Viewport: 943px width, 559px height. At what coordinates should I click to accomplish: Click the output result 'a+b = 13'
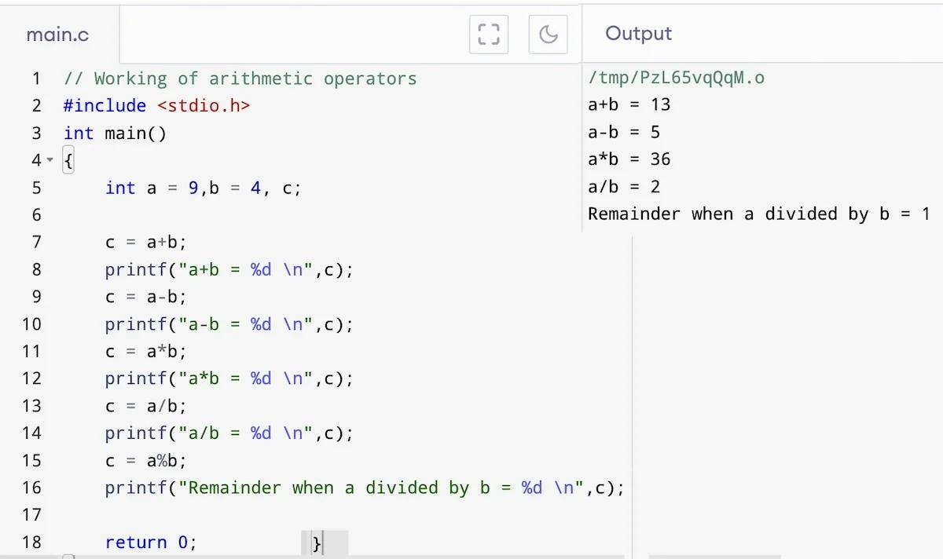click(629, 104)
